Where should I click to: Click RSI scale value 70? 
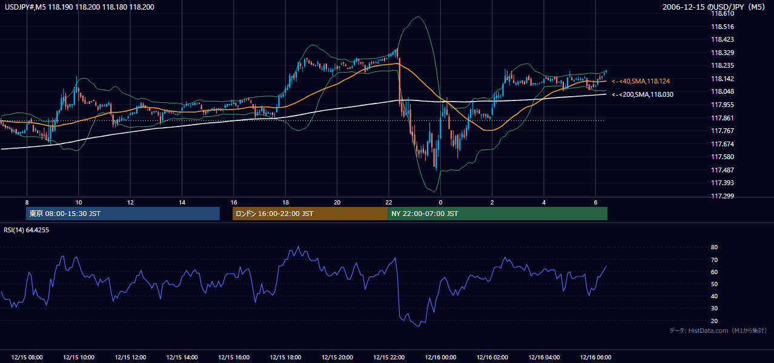point(714,260)
